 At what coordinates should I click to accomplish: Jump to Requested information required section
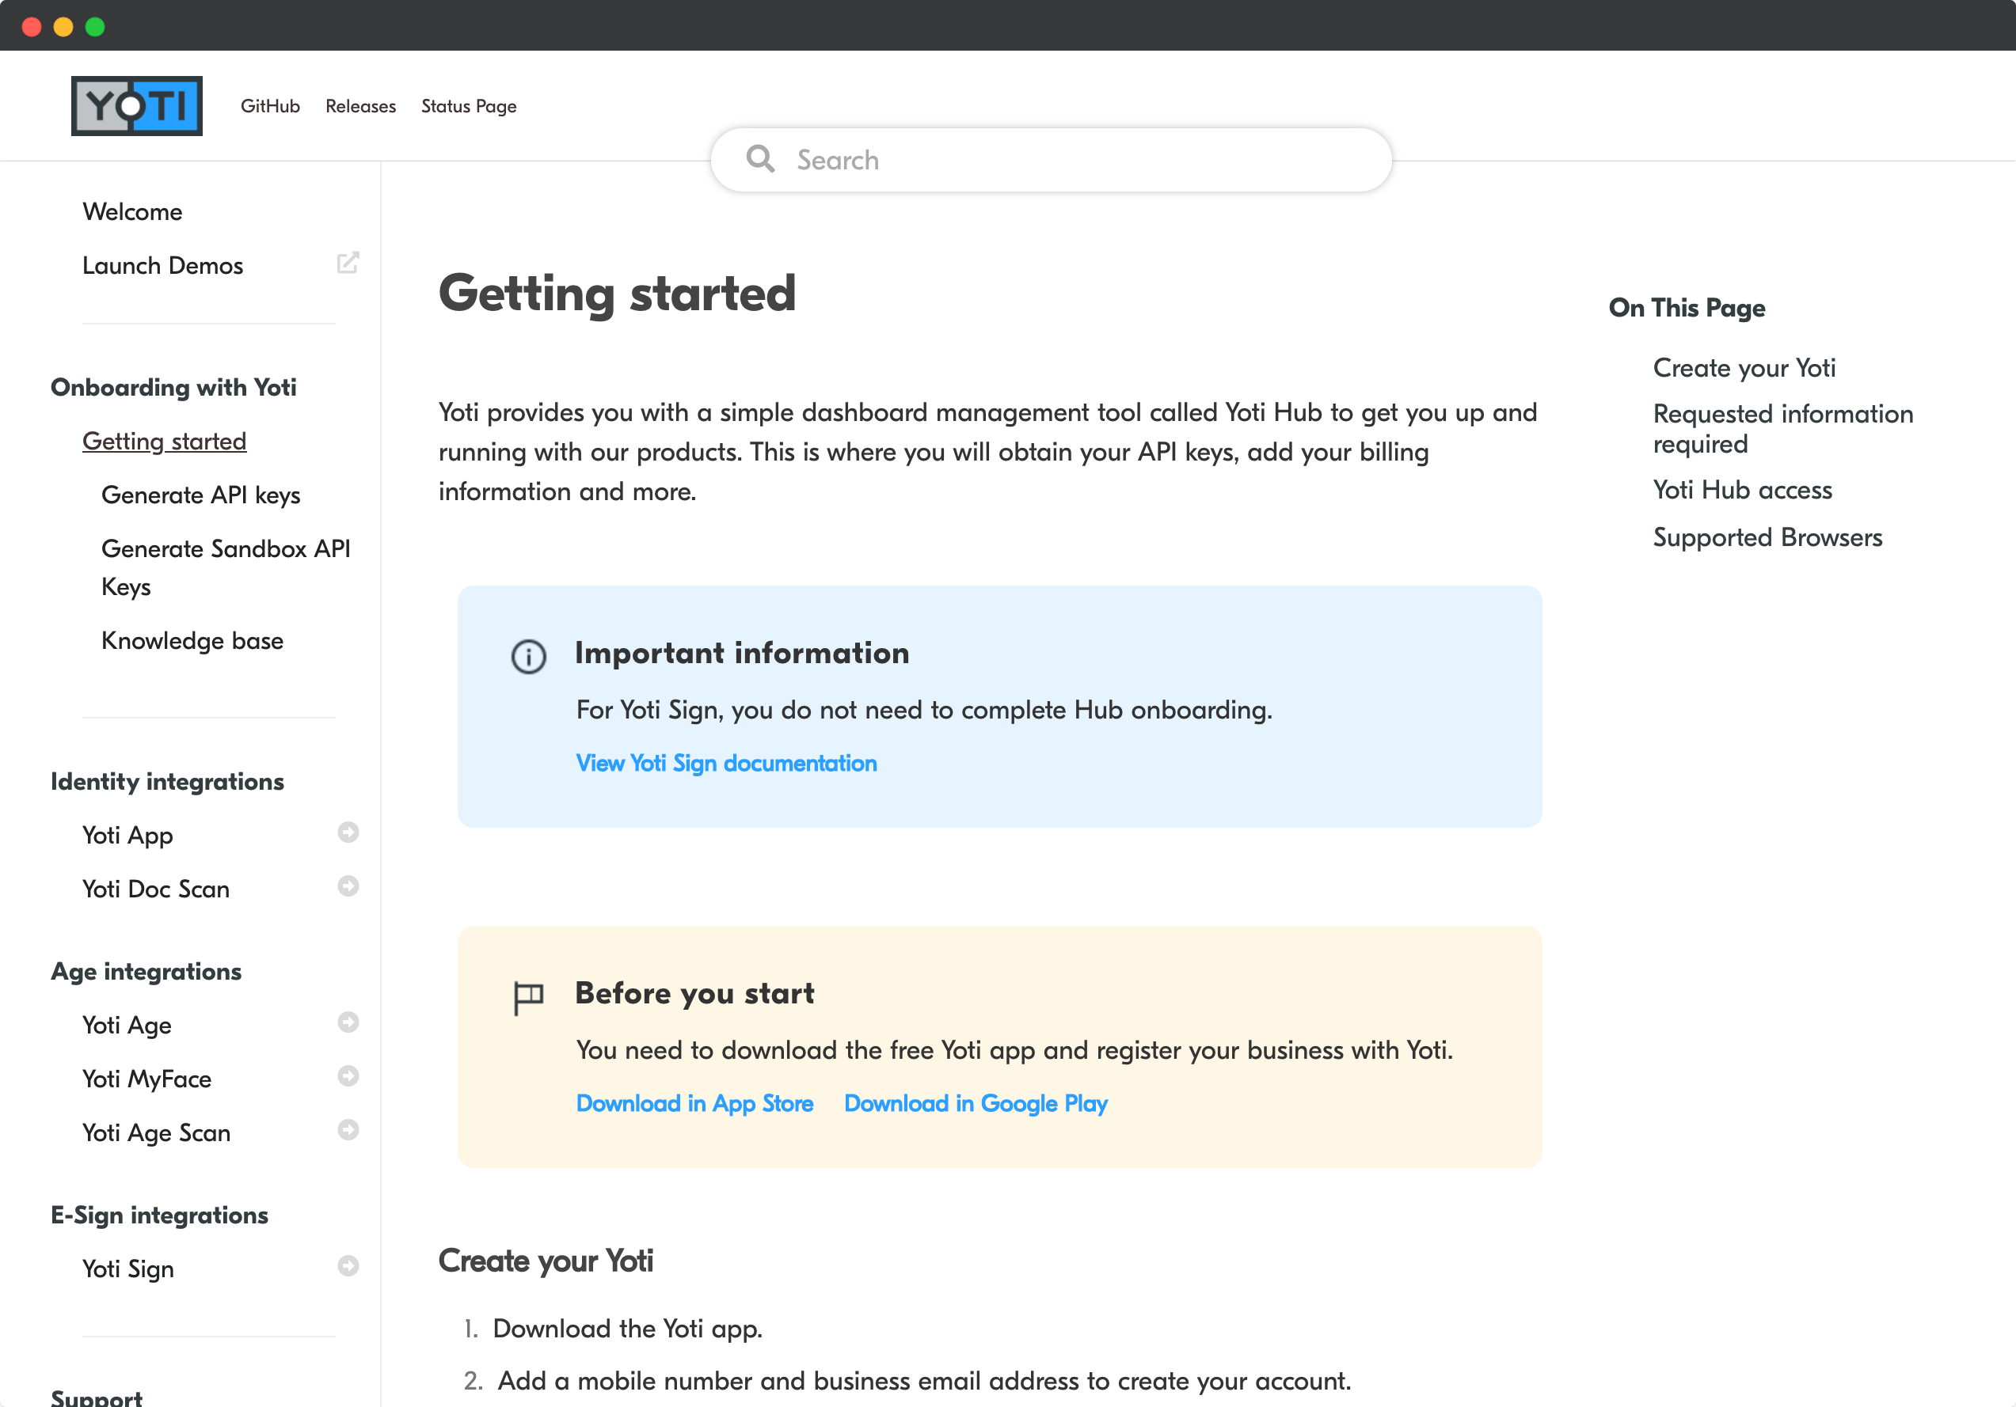(x=1782, y=428)
